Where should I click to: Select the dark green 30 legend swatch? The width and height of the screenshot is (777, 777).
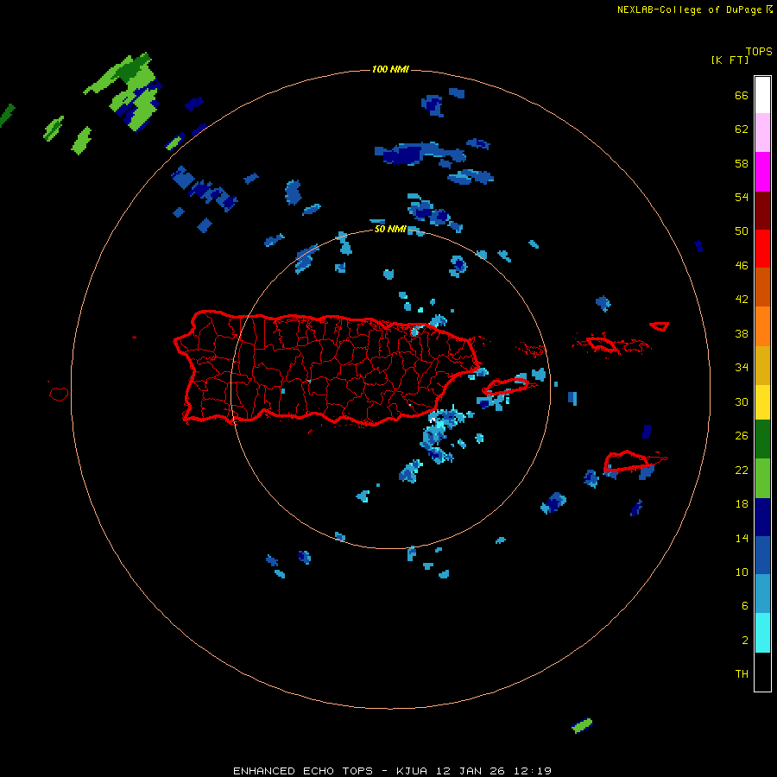point(762,439)
